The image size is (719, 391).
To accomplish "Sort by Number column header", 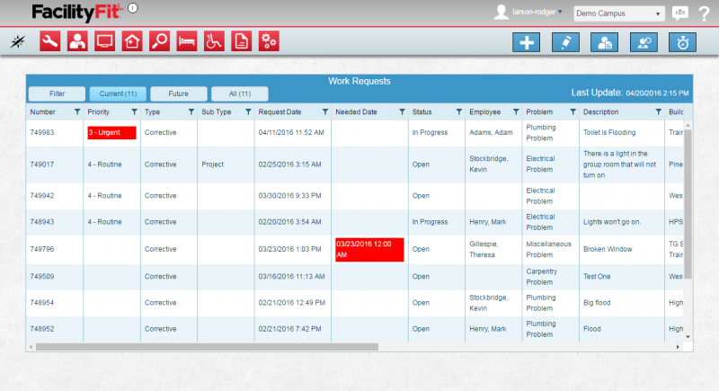I will point(42,111).
